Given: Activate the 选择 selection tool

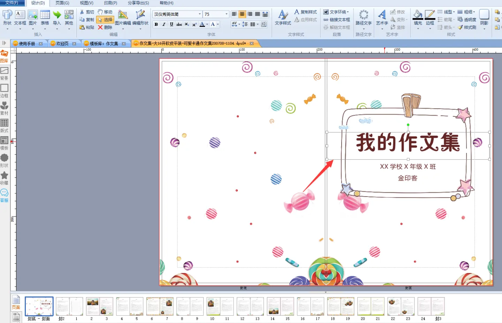Looking at the screenshot, I should point(105,20).
